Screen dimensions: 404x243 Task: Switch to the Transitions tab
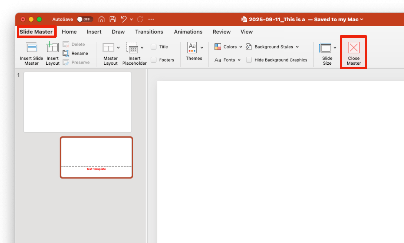click(x=149, y=32)
